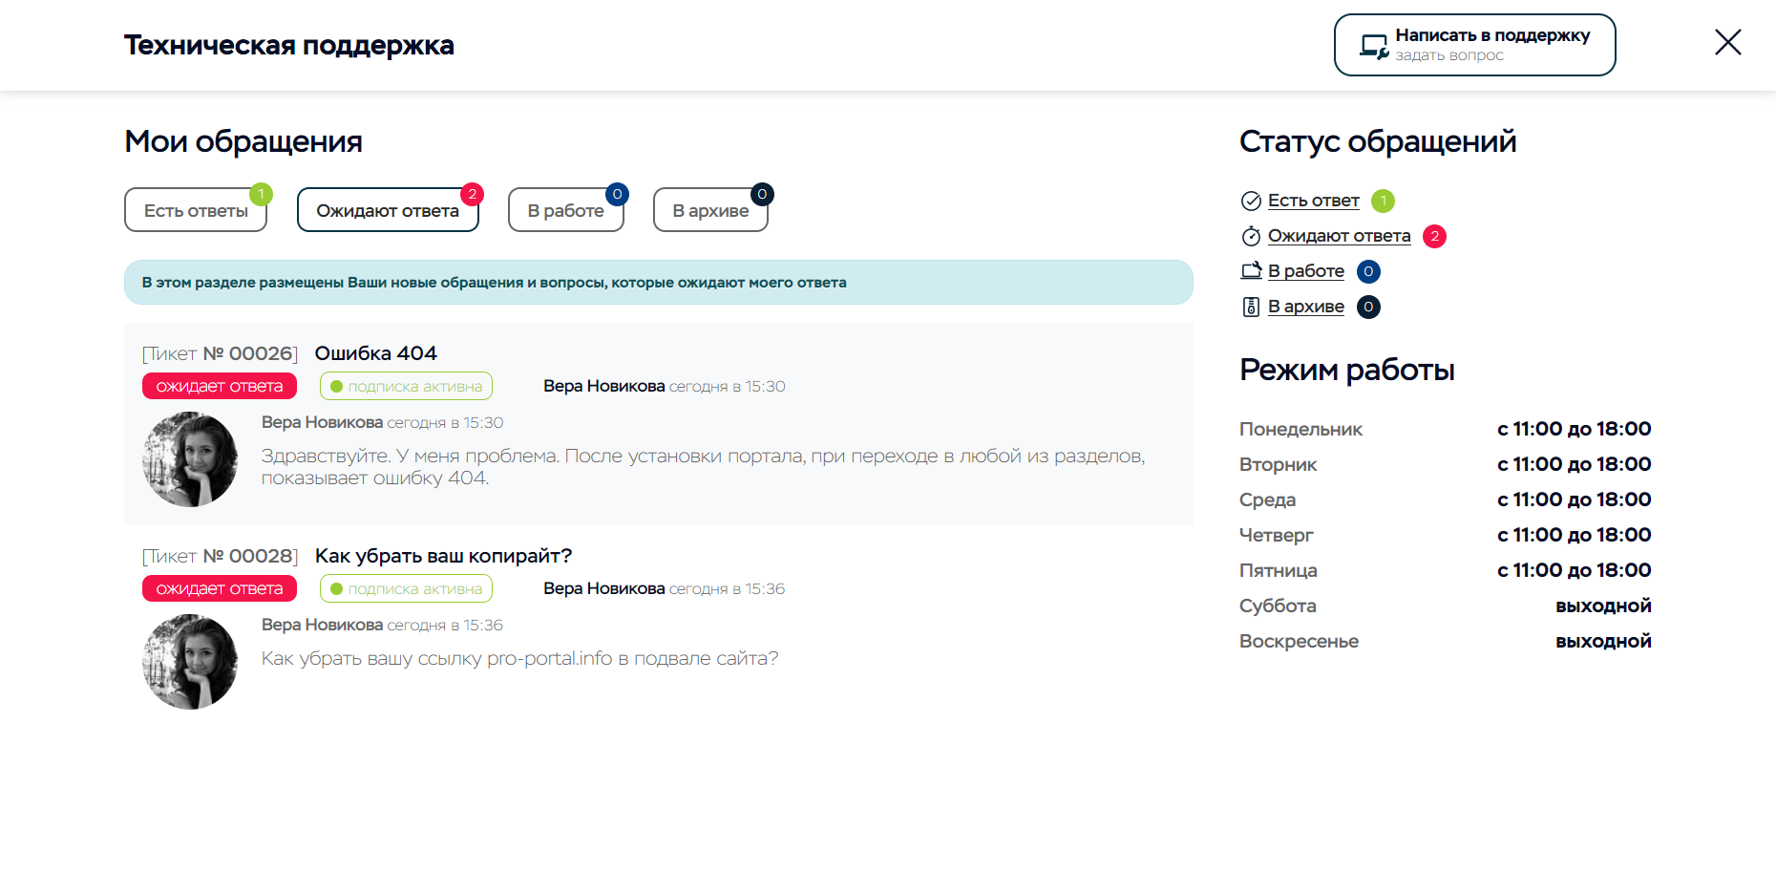Click the avatar photo in ticket 00026

190,459
